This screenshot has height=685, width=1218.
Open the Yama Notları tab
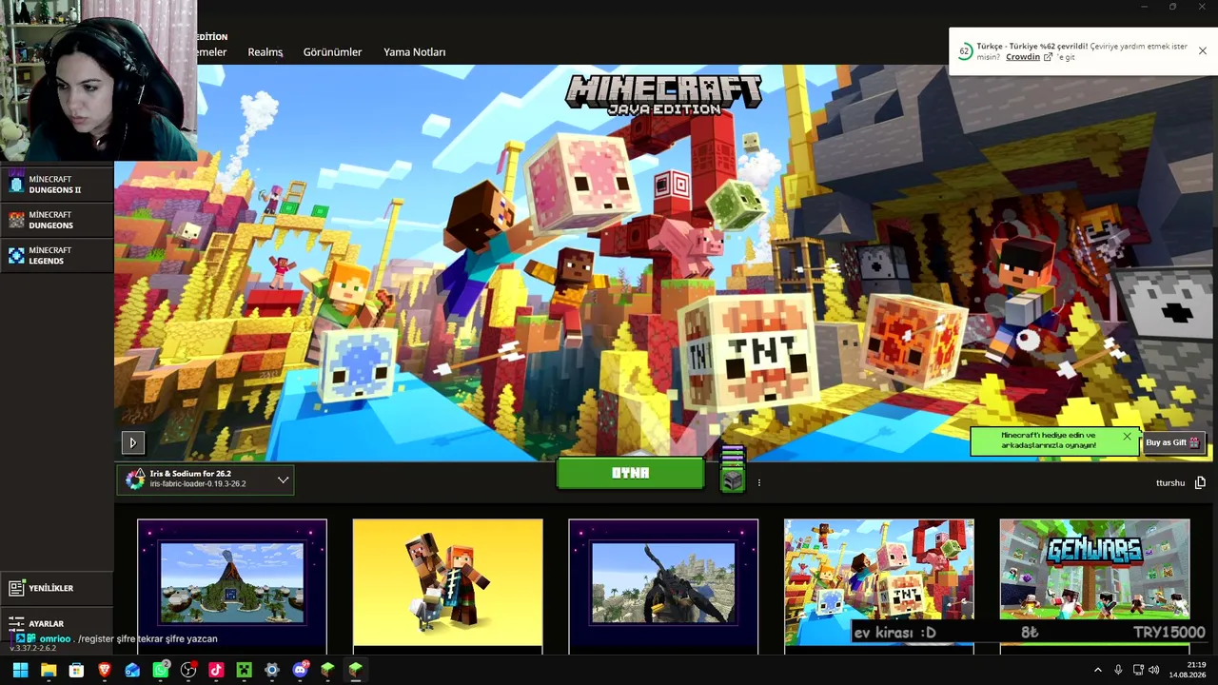click(414, 52)
